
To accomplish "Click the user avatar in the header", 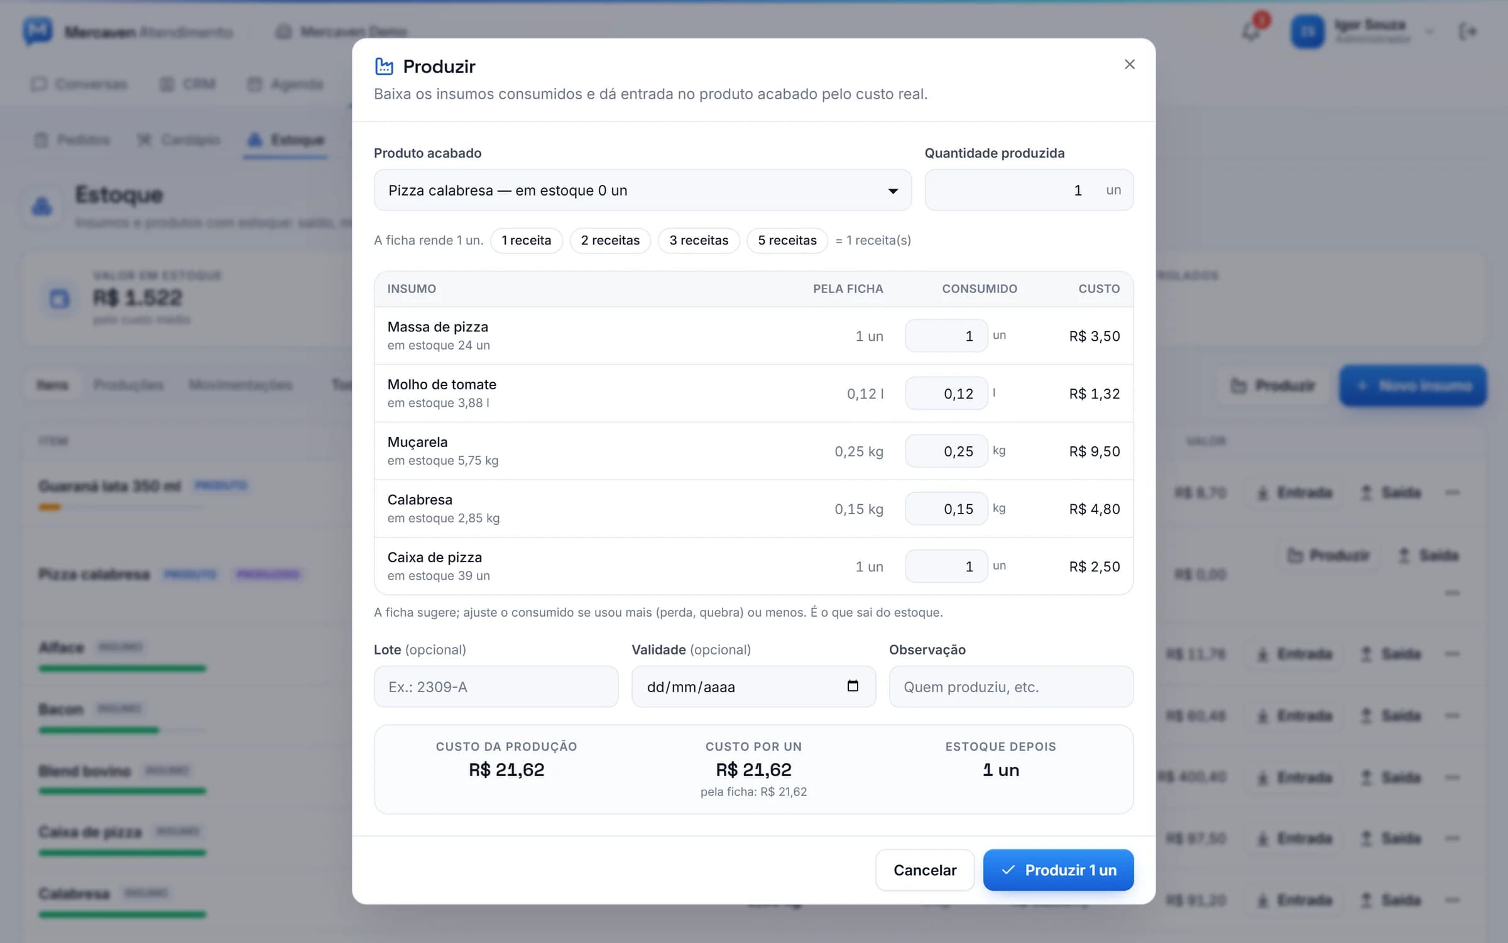I will [1308, 31].
